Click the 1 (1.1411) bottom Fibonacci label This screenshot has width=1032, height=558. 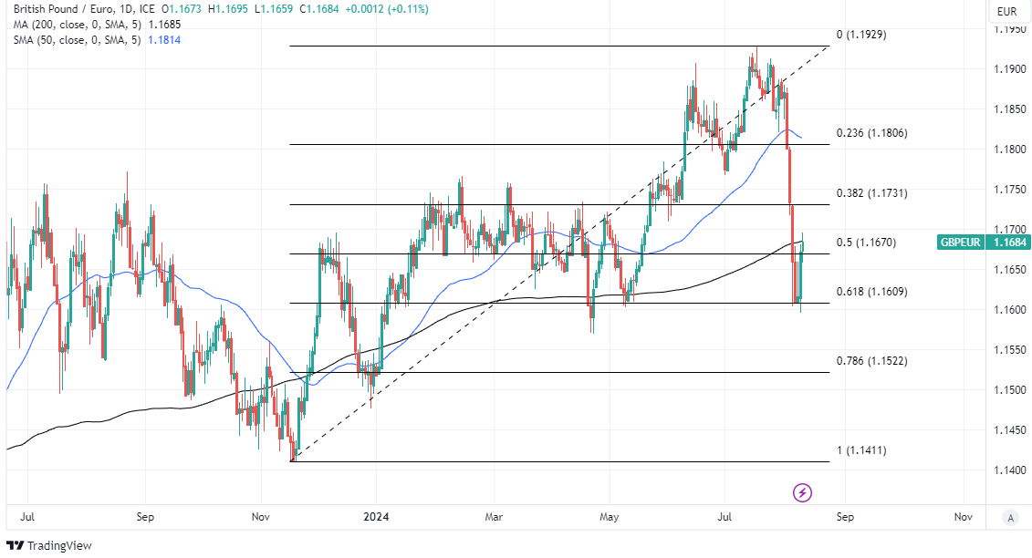861,450
